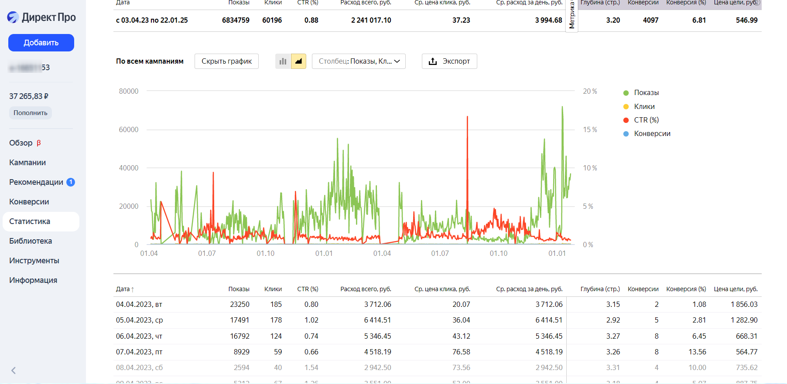Screen dimensions: 787x384
Task: Toggle Конверсии series in chart legend
Action: tap(652, 134)
